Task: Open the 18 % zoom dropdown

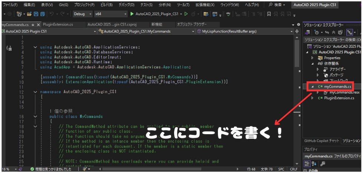Action: pyautogui.click(x=9, y=169)
